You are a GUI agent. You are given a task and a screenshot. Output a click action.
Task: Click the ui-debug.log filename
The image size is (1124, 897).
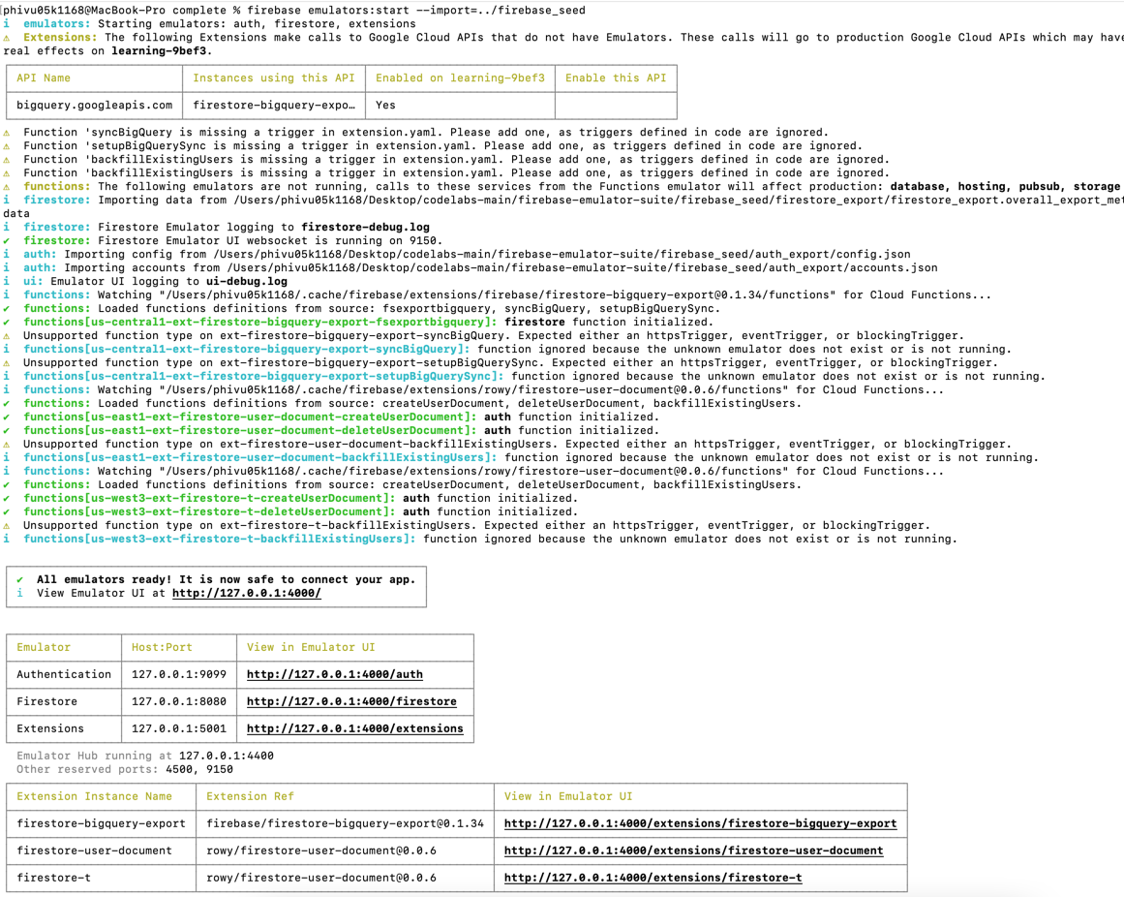coord(247,281)
